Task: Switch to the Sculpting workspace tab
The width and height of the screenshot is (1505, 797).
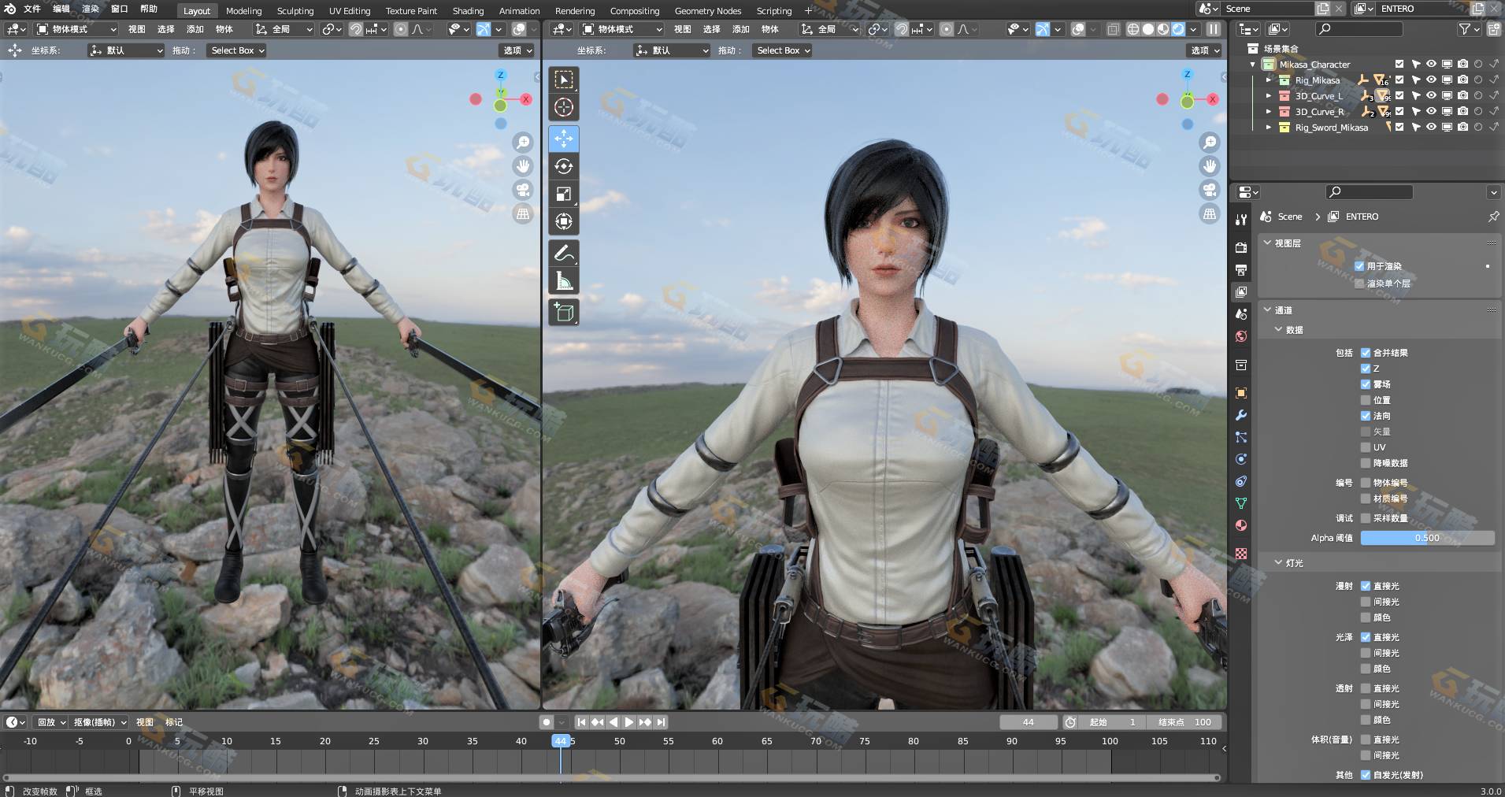Action: (x=295, y=11)
